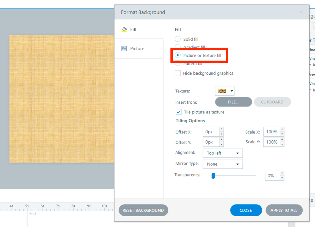The width and height of the screenshot is (315, 227).
Task: Click the Transparency slider handle
Action: coord(213,176)
